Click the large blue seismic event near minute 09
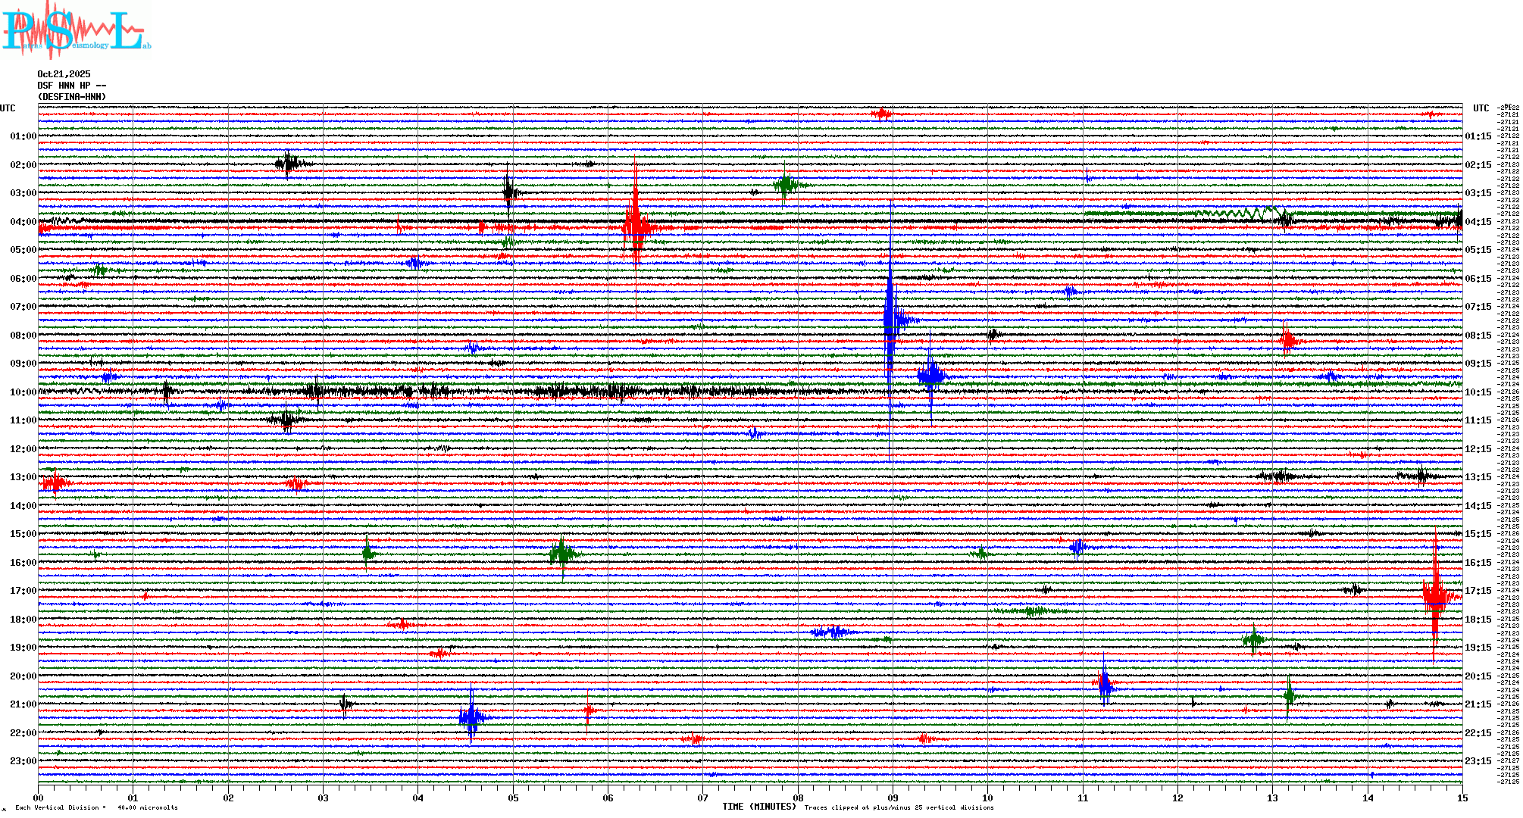Image resolution: width=1523 pixels, height=818 pixels. pos(891,318)
